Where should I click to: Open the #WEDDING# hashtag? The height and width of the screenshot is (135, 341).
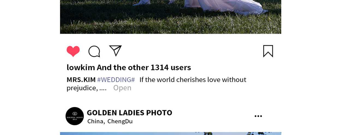116,80
